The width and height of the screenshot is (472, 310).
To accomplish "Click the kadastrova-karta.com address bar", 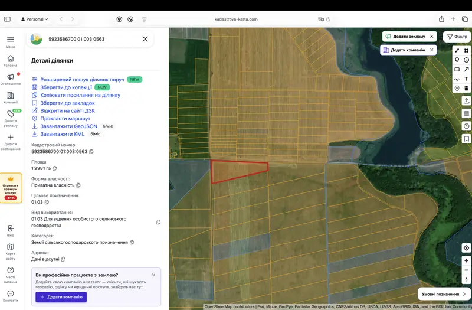I will (x=236, y=19).
